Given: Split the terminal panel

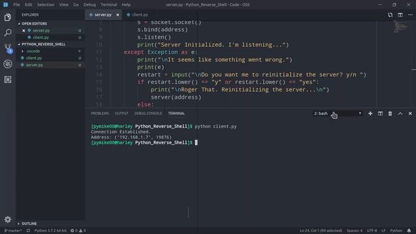Looking at the screenshot, I should tap(380, 114).
